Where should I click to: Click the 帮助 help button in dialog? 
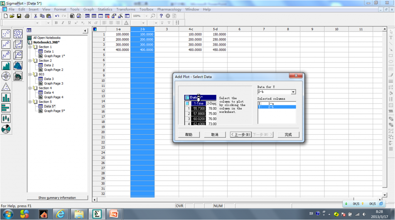pos(189,135)
